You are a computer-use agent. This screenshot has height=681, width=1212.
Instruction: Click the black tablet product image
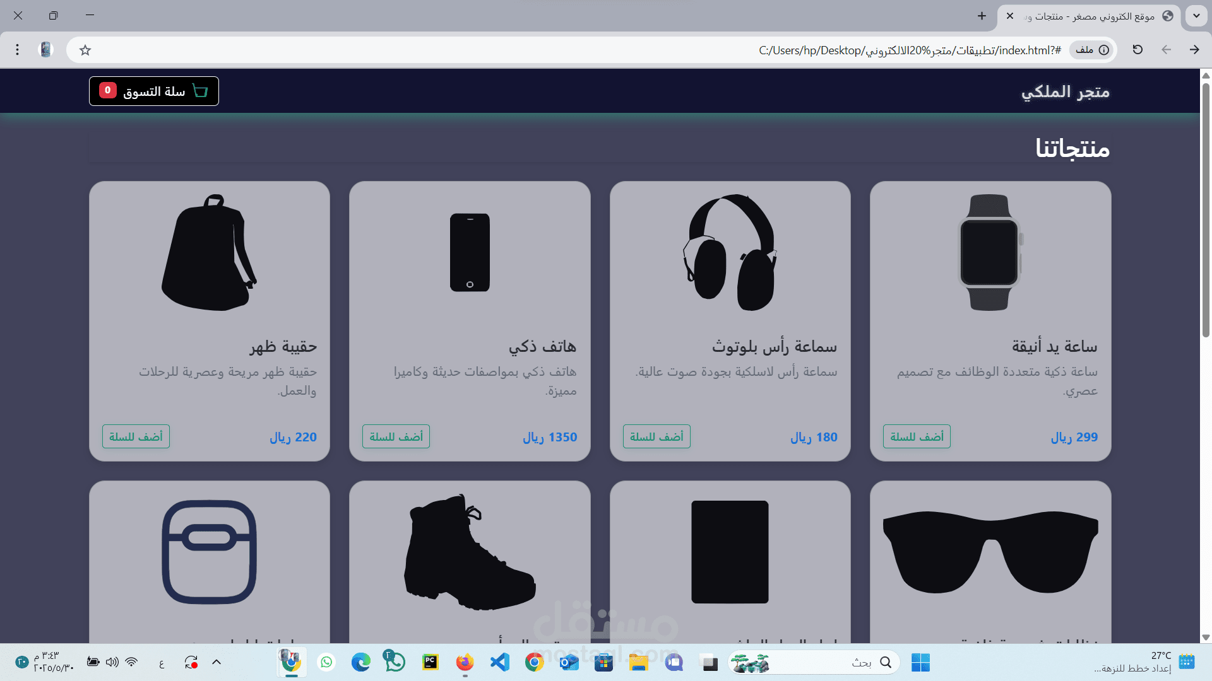click(x=730, y=552)
